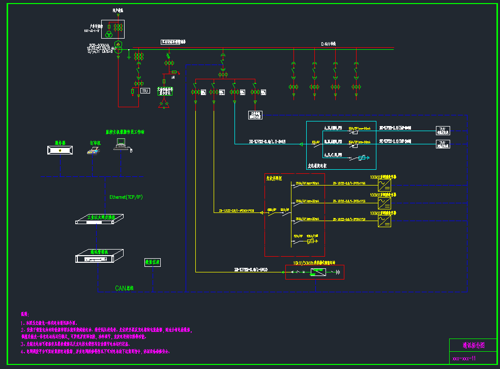The image size is (500, 369).
Task: Select the drawing title in title block
Action: pyautogui.click(x=473, y=346)
